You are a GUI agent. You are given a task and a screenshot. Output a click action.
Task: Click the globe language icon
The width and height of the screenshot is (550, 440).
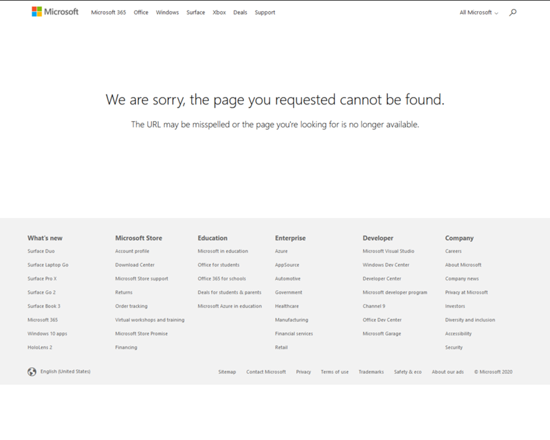(x=32, y=371)
